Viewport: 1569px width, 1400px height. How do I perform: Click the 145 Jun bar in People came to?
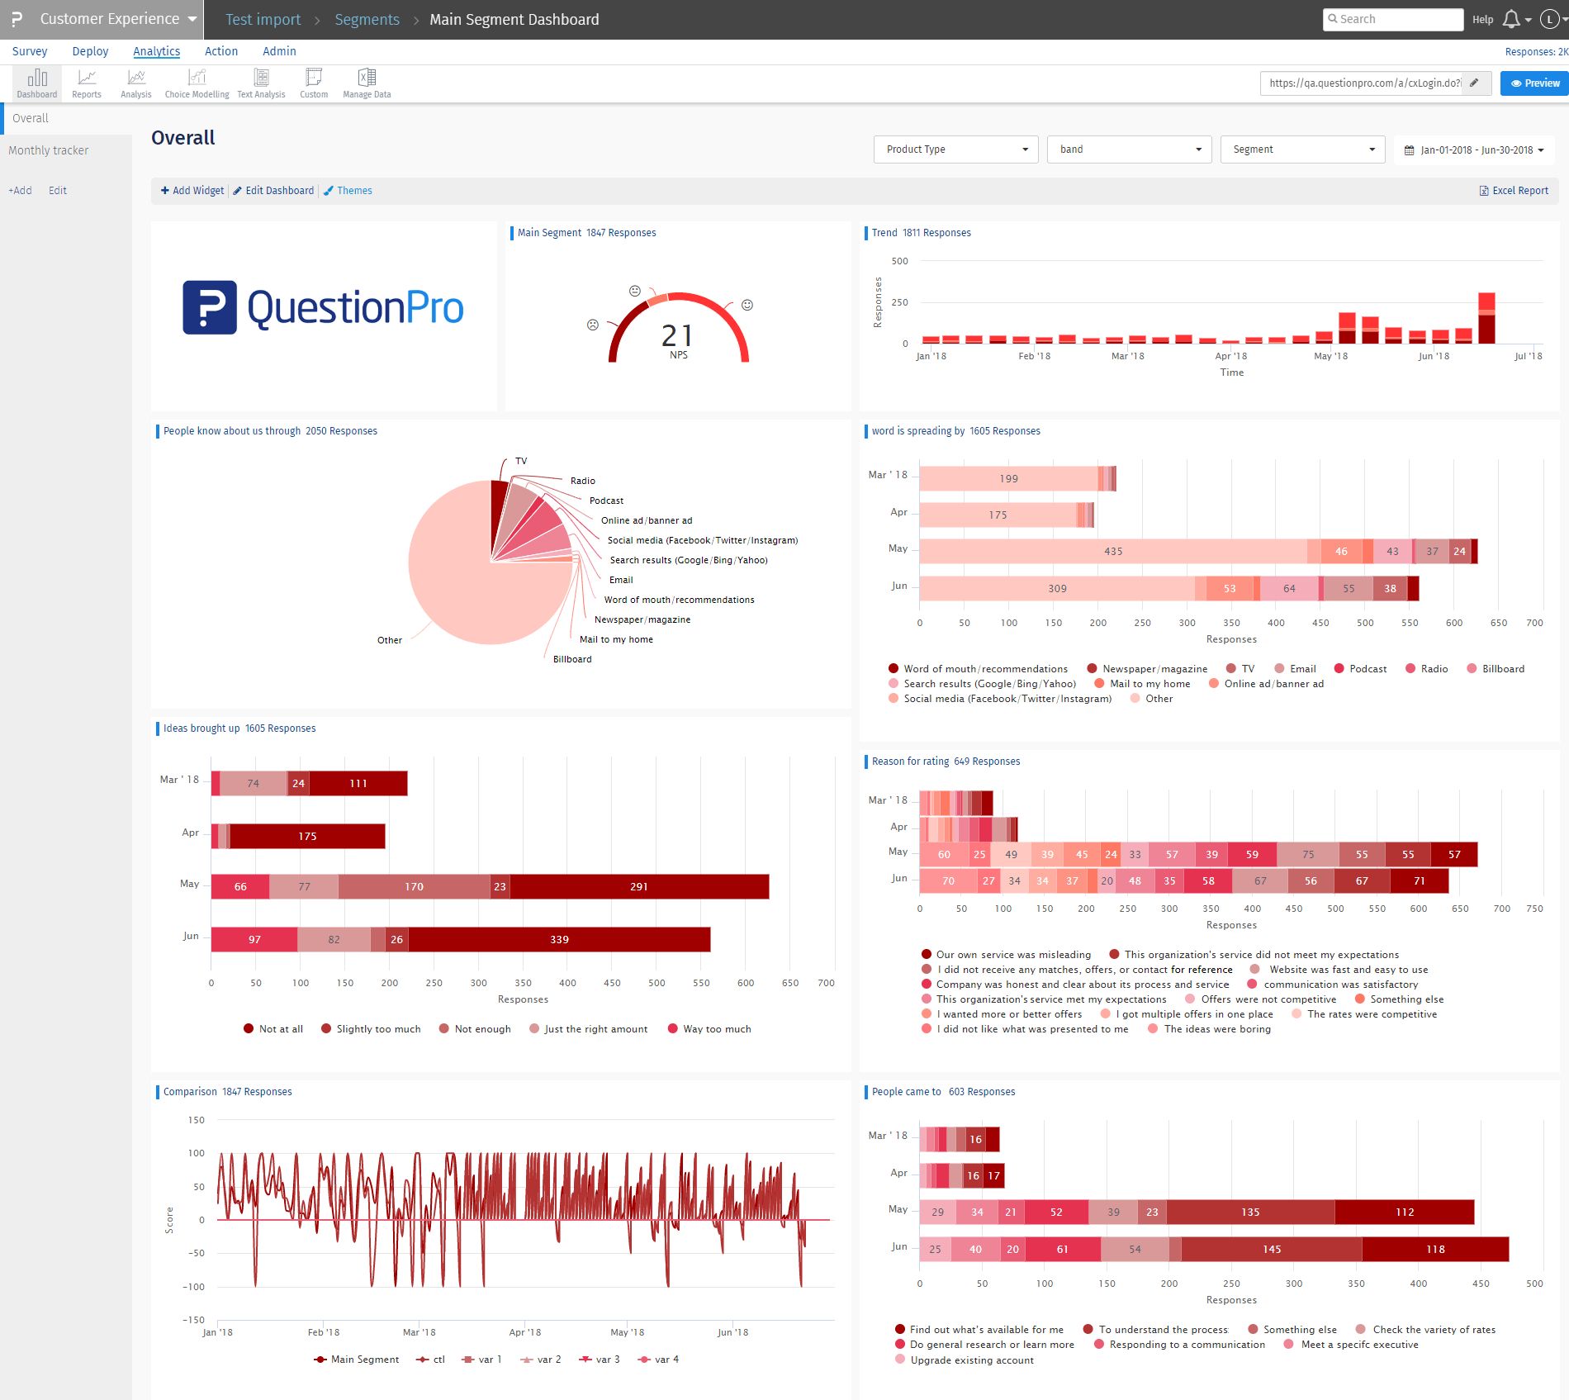pyautogui.click(x=1272, y=1249)
